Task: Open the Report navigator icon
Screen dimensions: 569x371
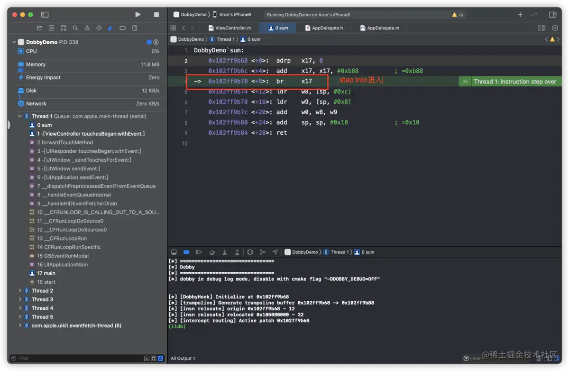Action: tap(135, 28)
